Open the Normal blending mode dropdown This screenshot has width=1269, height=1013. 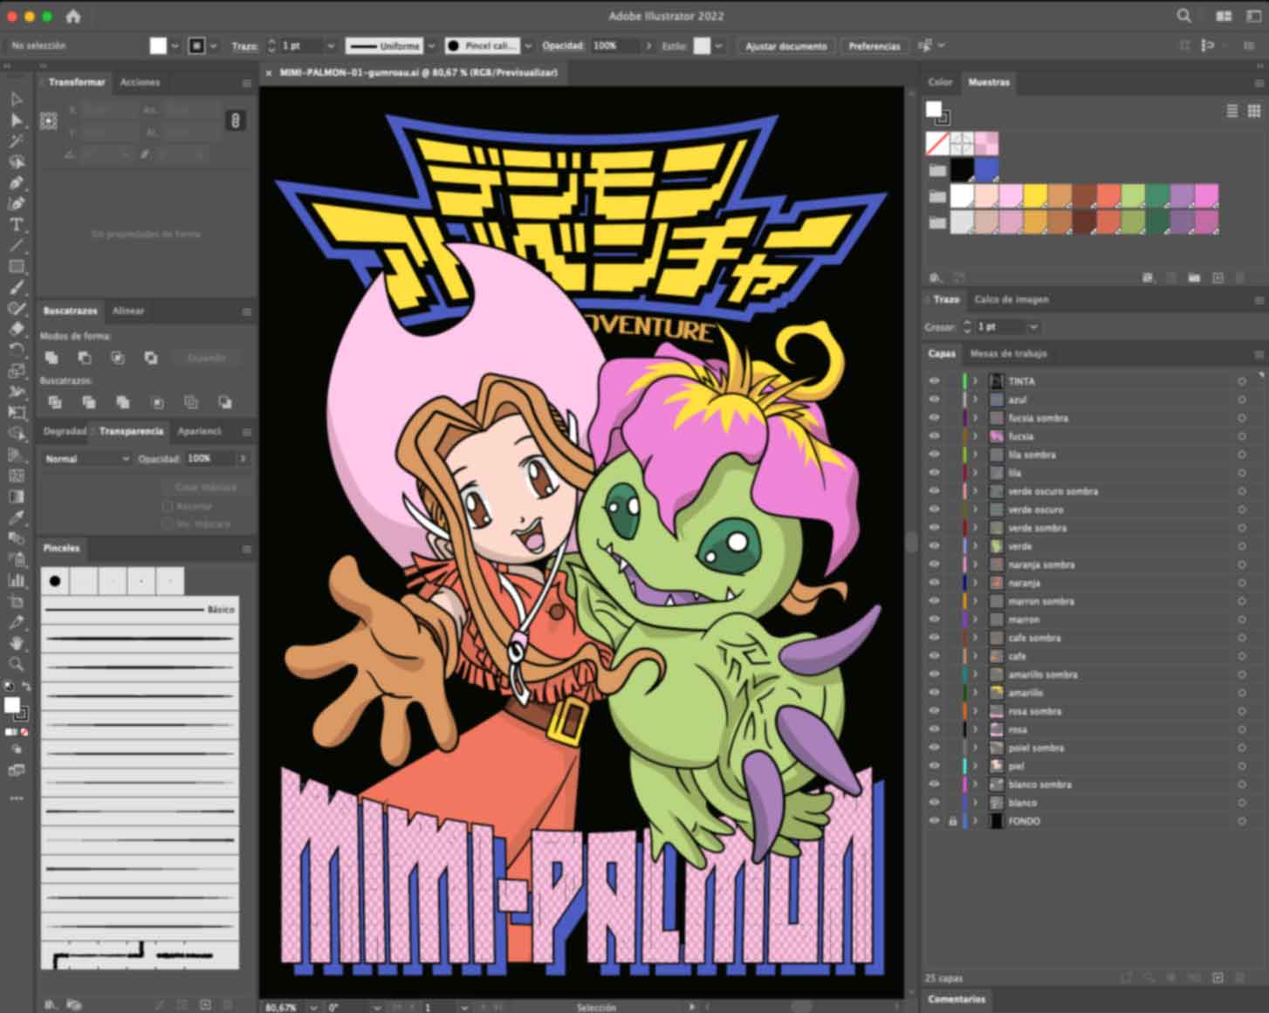pyautogui.click(x=86, y=458)
